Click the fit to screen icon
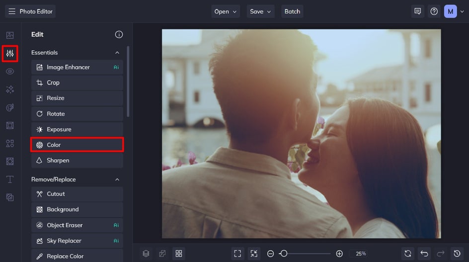The image size is (469, 262). [x=237, y=254]
